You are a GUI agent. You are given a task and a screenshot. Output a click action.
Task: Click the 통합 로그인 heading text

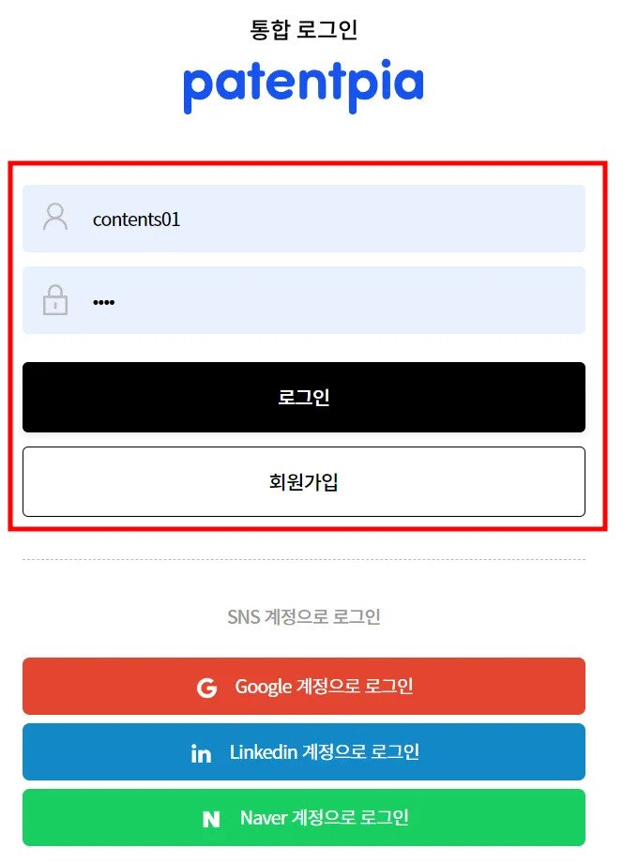click(304, 29)
